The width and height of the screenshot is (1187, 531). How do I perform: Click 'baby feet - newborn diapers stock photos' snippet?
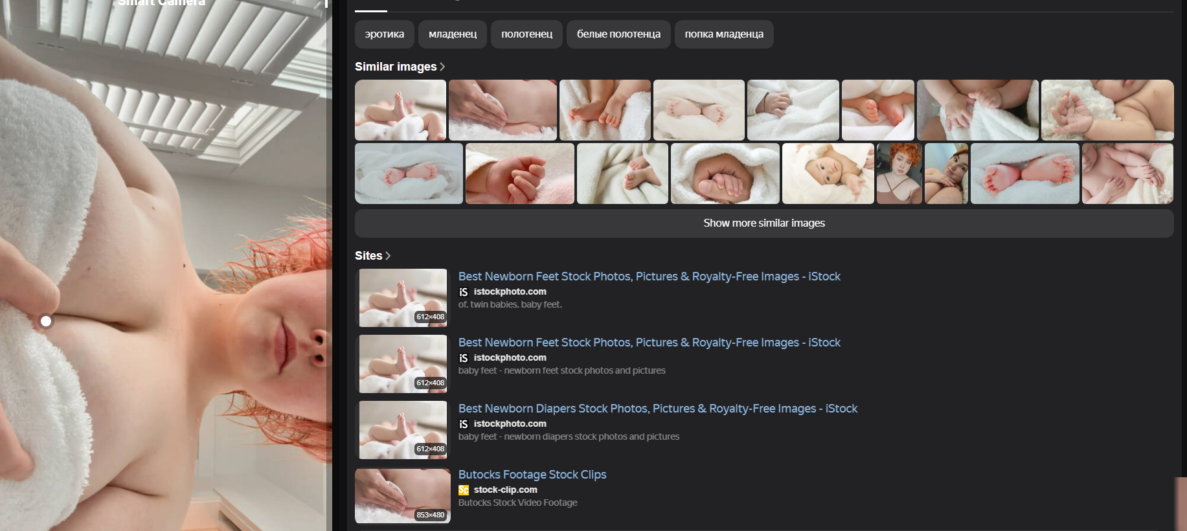coord(569,436)
